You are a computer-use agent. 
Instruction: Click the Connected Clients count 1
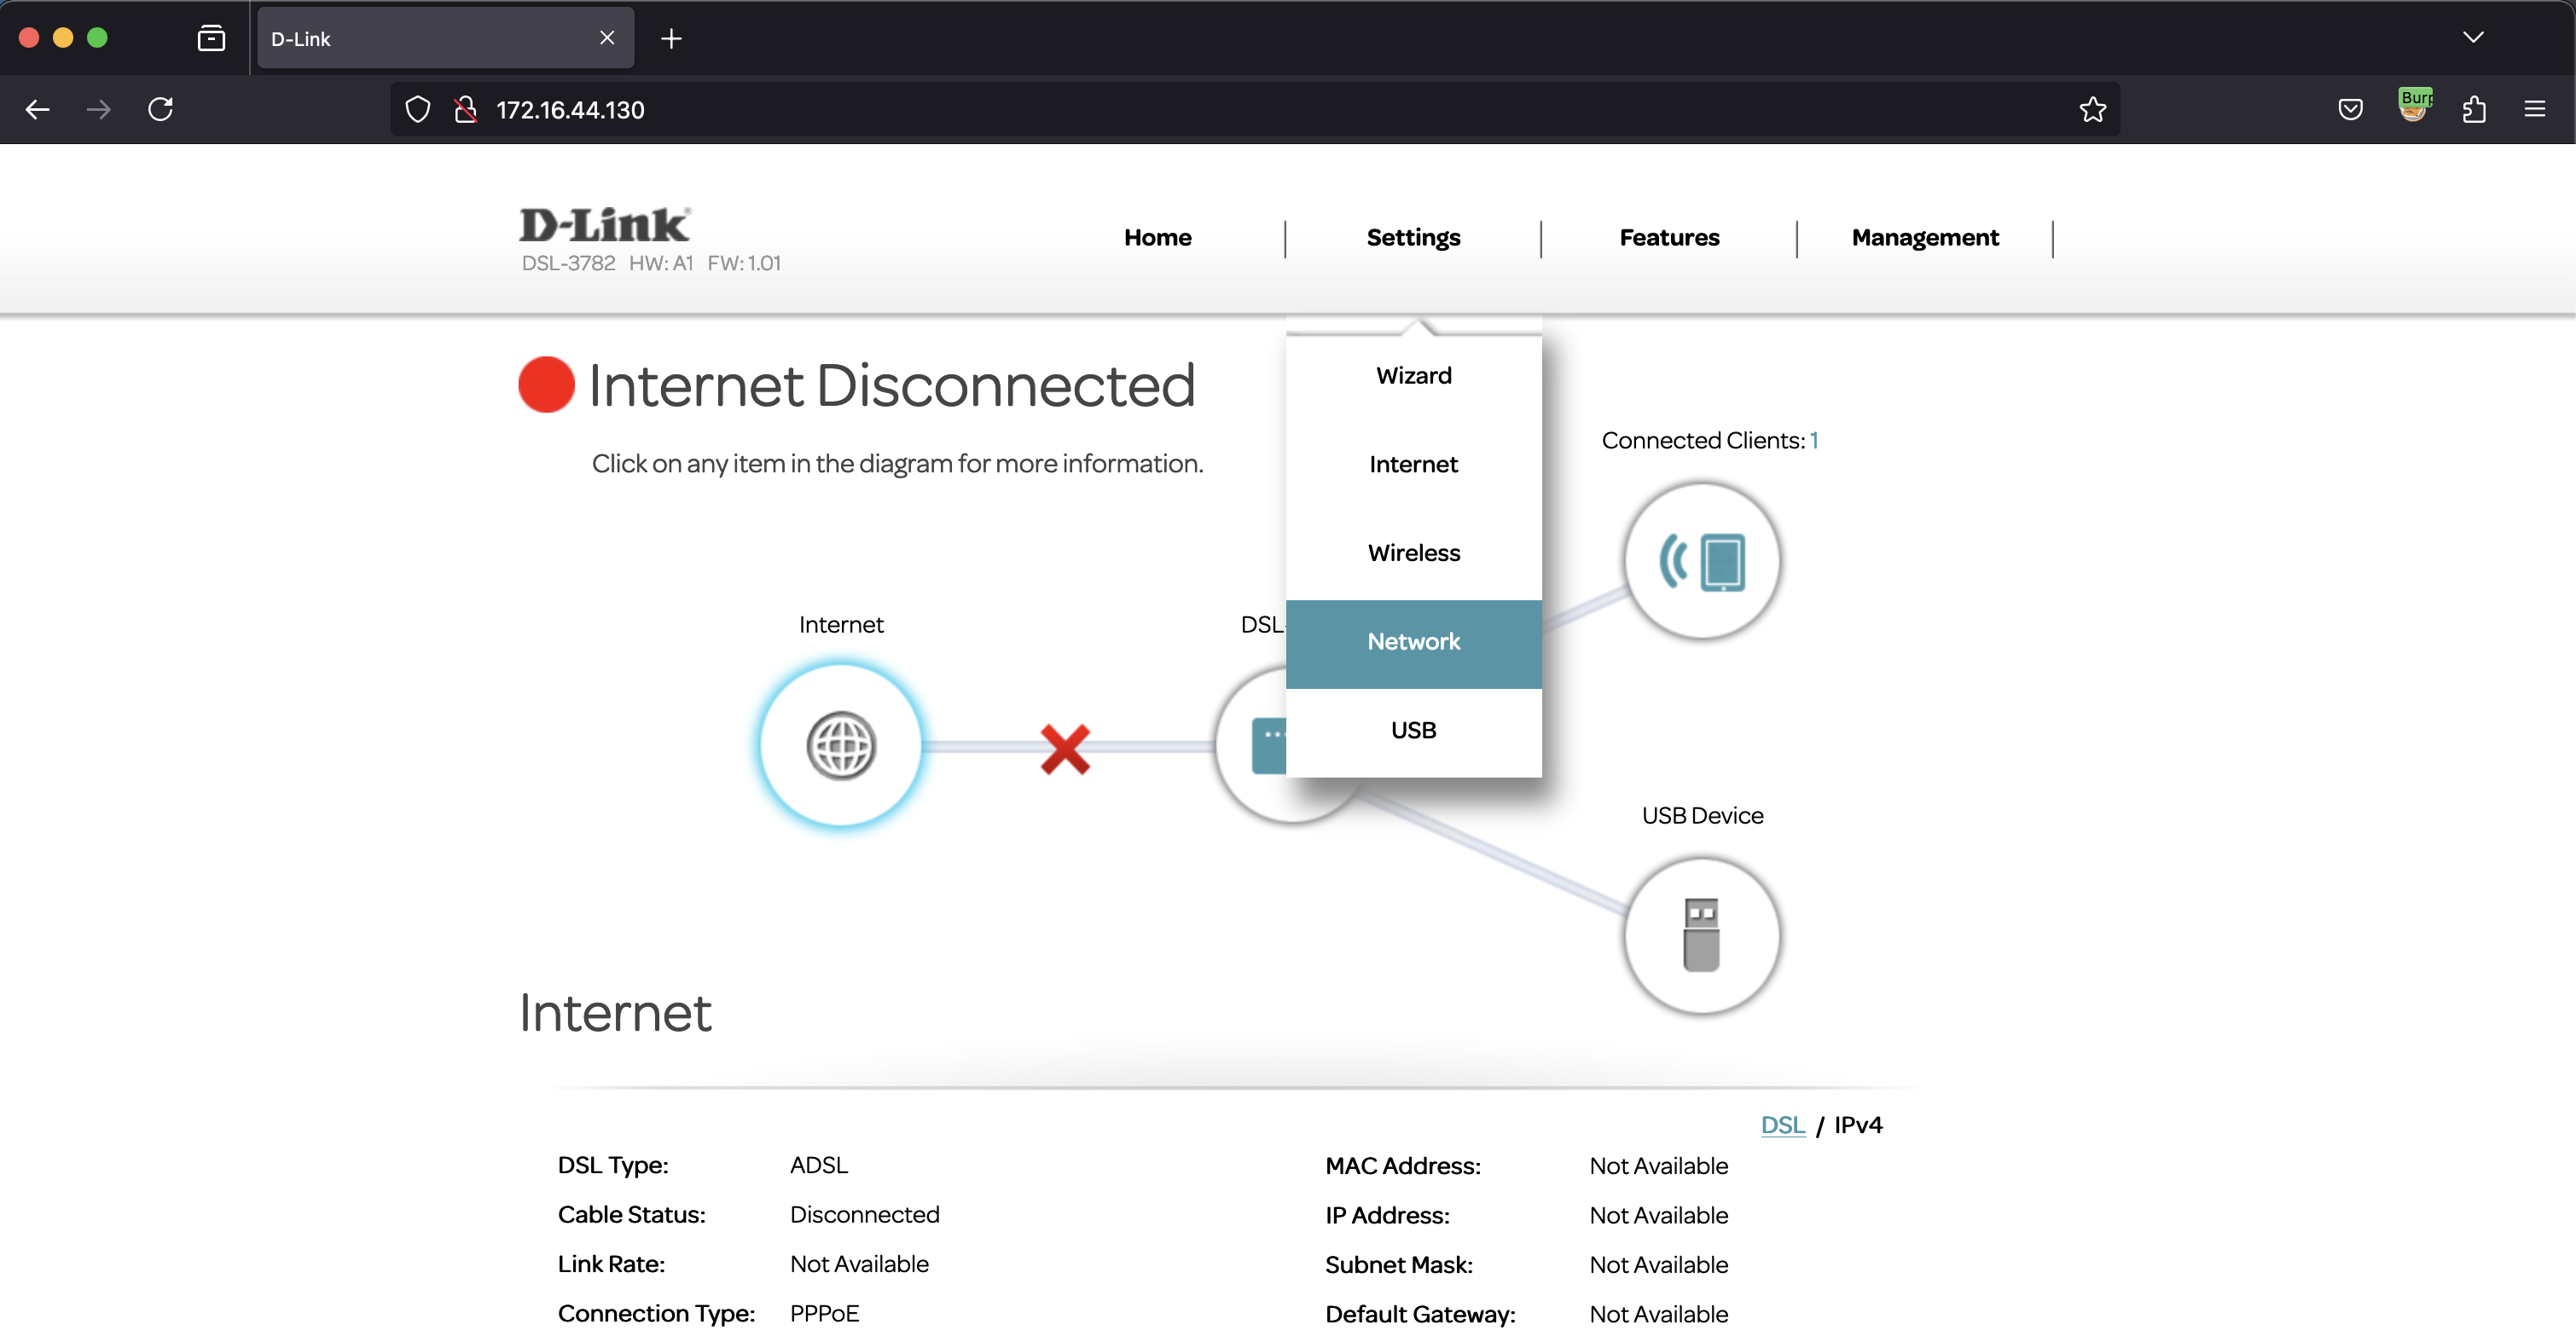pyautogui.click(x=1814, y=442)
